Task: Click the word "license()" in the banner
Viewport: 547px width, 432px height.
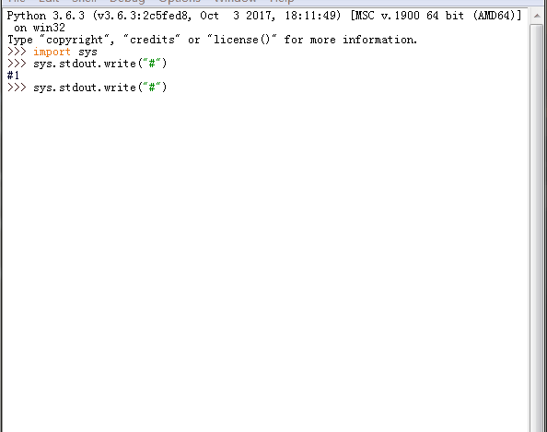Action: 241,40
